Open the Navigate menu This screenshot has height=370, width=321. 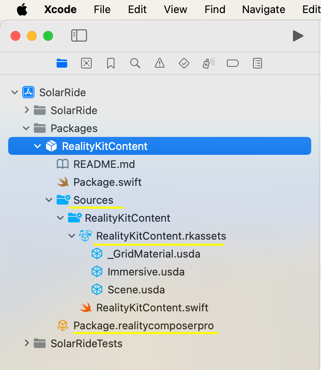pos(263,9)
